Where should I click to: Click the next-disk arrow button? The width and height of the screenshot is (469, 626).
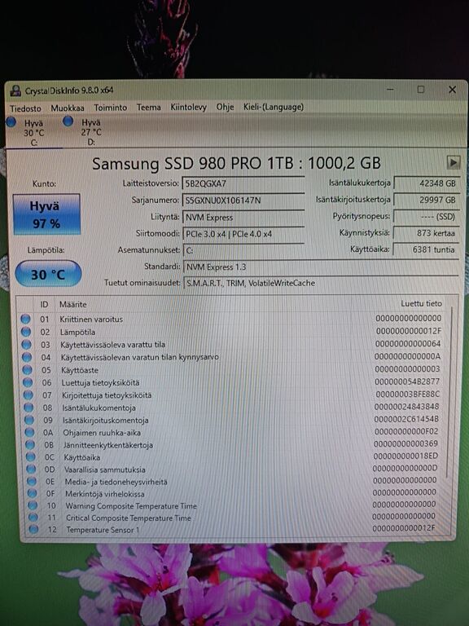(454, 162)
